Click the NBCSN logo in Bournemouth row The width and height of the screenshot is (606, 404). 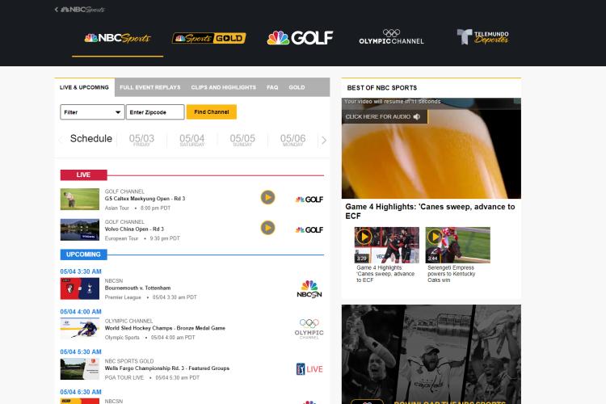309,288
